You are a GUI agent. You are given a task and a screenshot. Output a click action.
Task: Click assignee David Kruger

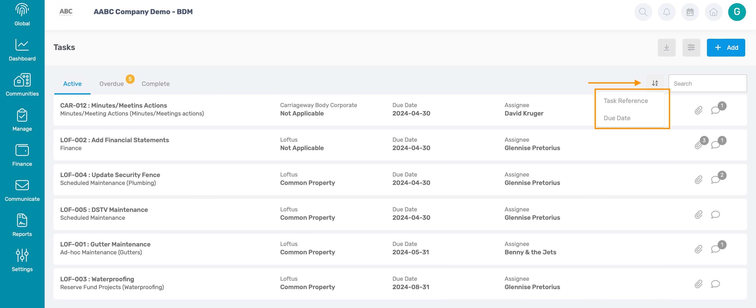[524, 113]
